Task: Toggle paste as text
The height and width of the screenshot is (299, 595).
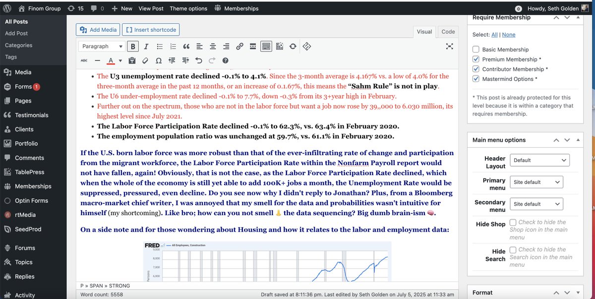Action: (132, 60)
